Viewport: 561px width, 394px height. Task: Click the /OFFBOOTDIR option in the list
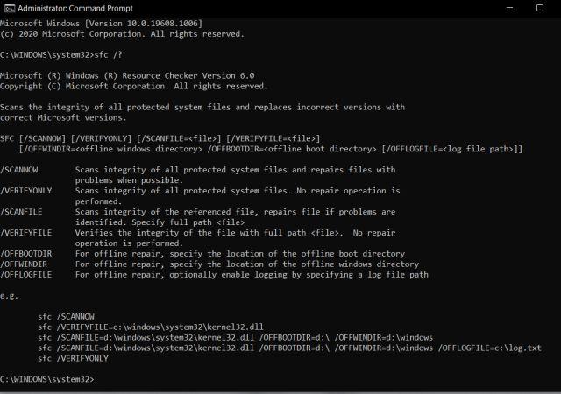28,253
